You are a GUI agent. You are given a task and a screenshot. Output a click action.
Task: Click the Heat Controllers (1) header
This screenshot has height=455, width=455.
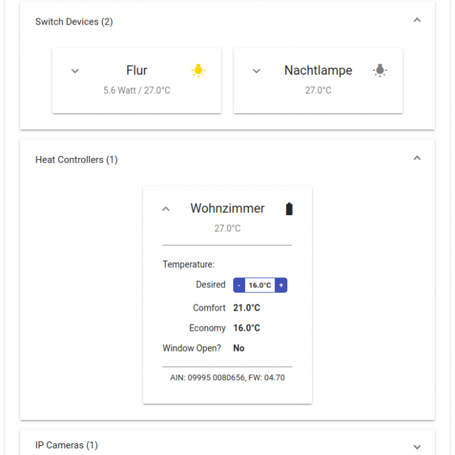76,159
